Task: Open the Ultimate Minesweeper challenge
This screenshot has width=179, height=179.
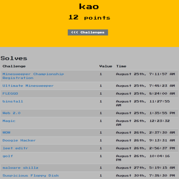Action: pyautogui.click(x=28, y=86)
